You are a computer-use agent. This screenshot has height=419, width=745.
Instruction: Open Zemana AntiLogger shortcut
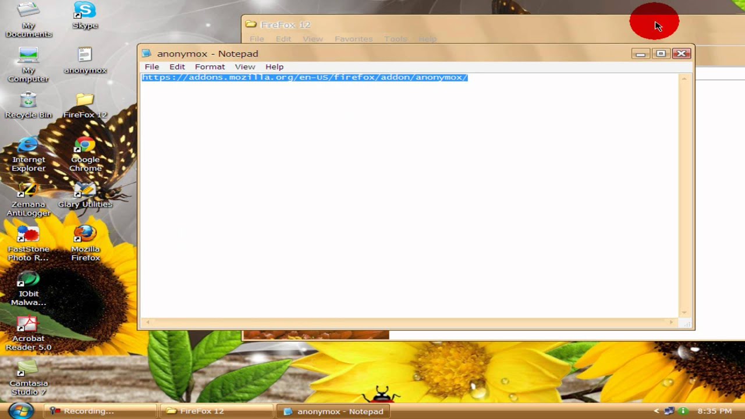coord(28,199)
